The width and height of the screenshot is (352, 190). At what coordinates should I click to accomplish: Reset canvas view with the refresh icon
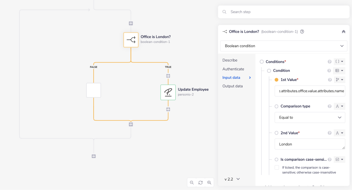(200, 183)
